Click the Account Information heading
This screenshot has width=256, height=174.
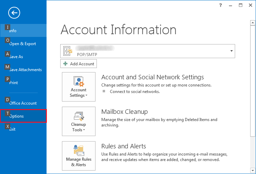tap(118, 30)
